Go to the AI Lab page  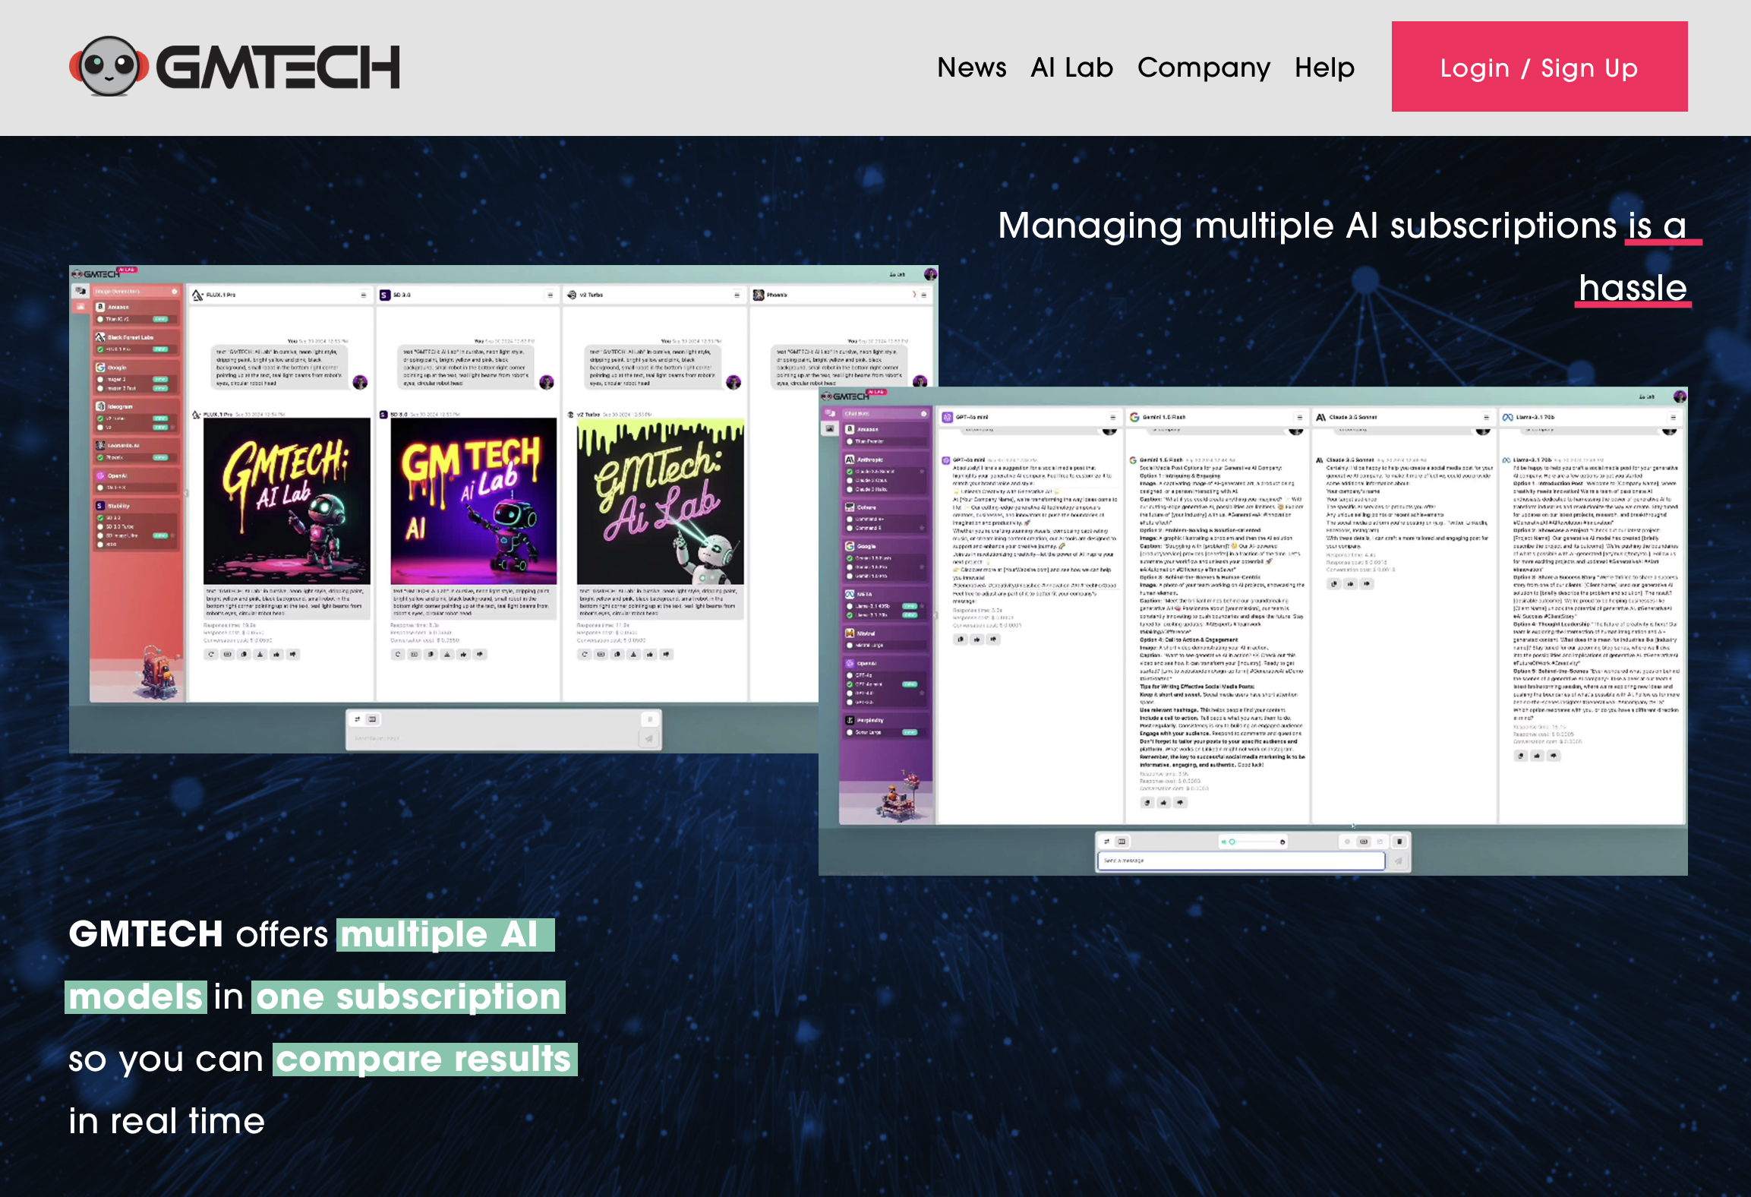click(1071, 68)
